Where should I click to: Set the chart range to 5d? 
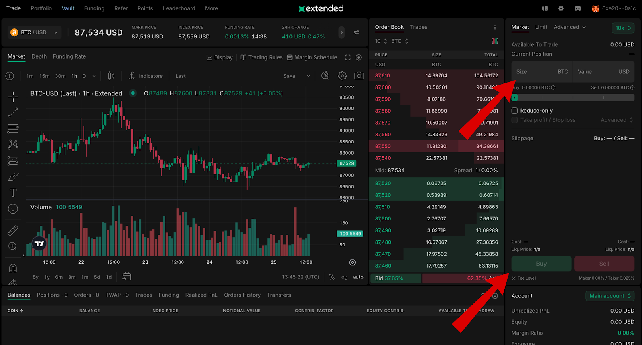pyautogui.click(x=97, y=277)
